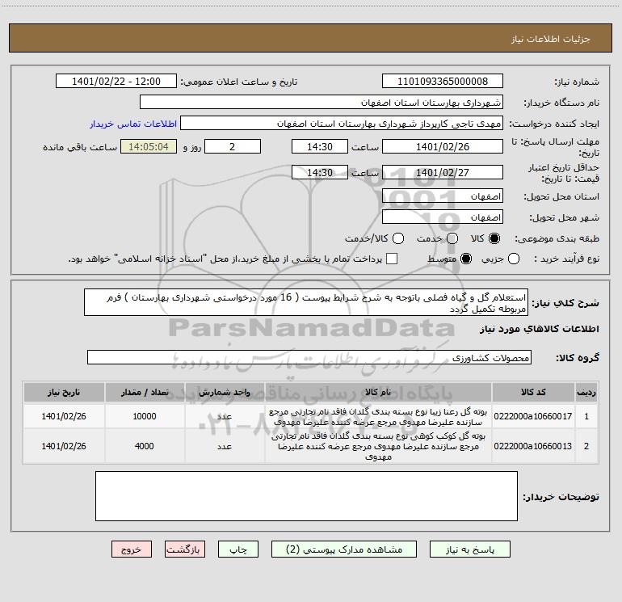The height and width of the screenshot is (602, 622).
Task: Click the گل کوکب کوهی product name cell
Action: click(378, 446)
